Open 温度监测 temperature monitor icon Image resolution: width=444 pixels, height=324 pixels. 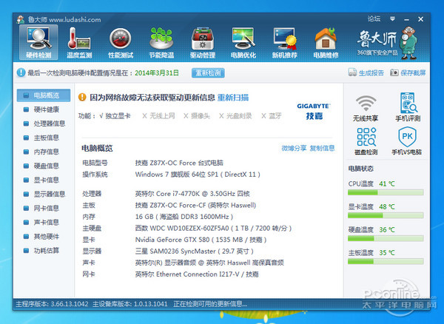(x=79, y=42)
